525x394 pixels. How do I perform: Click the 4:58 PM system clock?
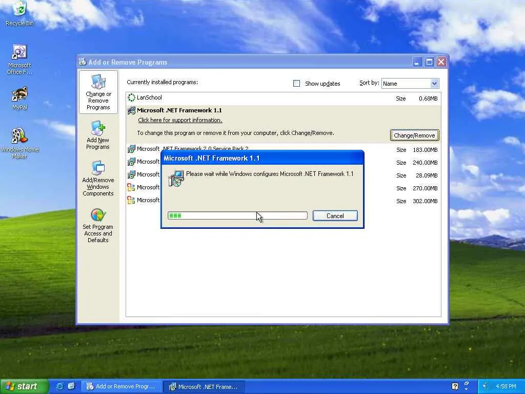506,386
